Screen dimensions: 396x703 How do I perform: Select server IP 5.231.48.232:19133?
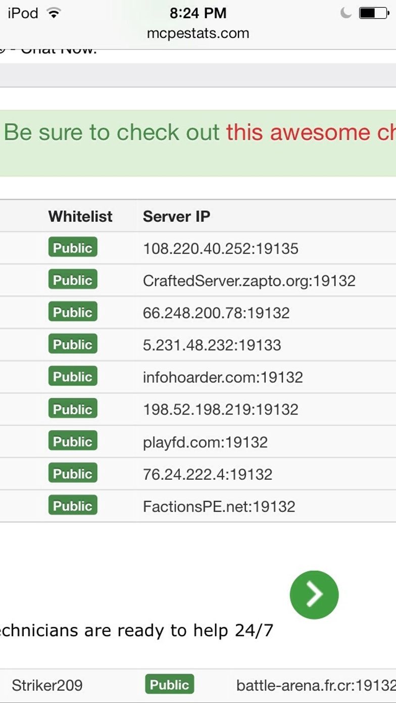coord(212,345)
